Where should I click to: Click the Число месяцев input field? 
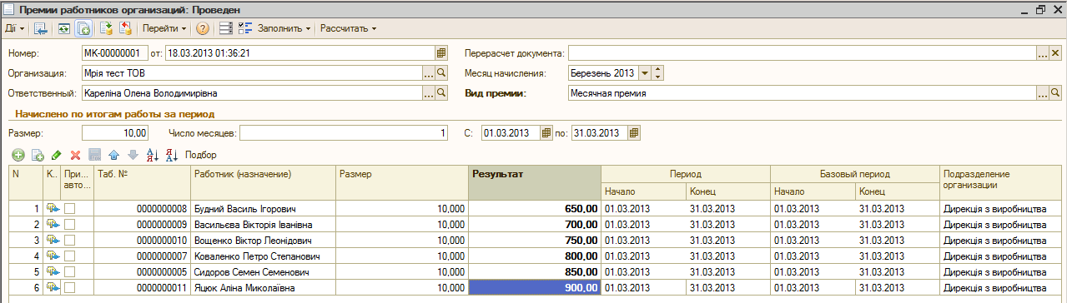(344, 132)
